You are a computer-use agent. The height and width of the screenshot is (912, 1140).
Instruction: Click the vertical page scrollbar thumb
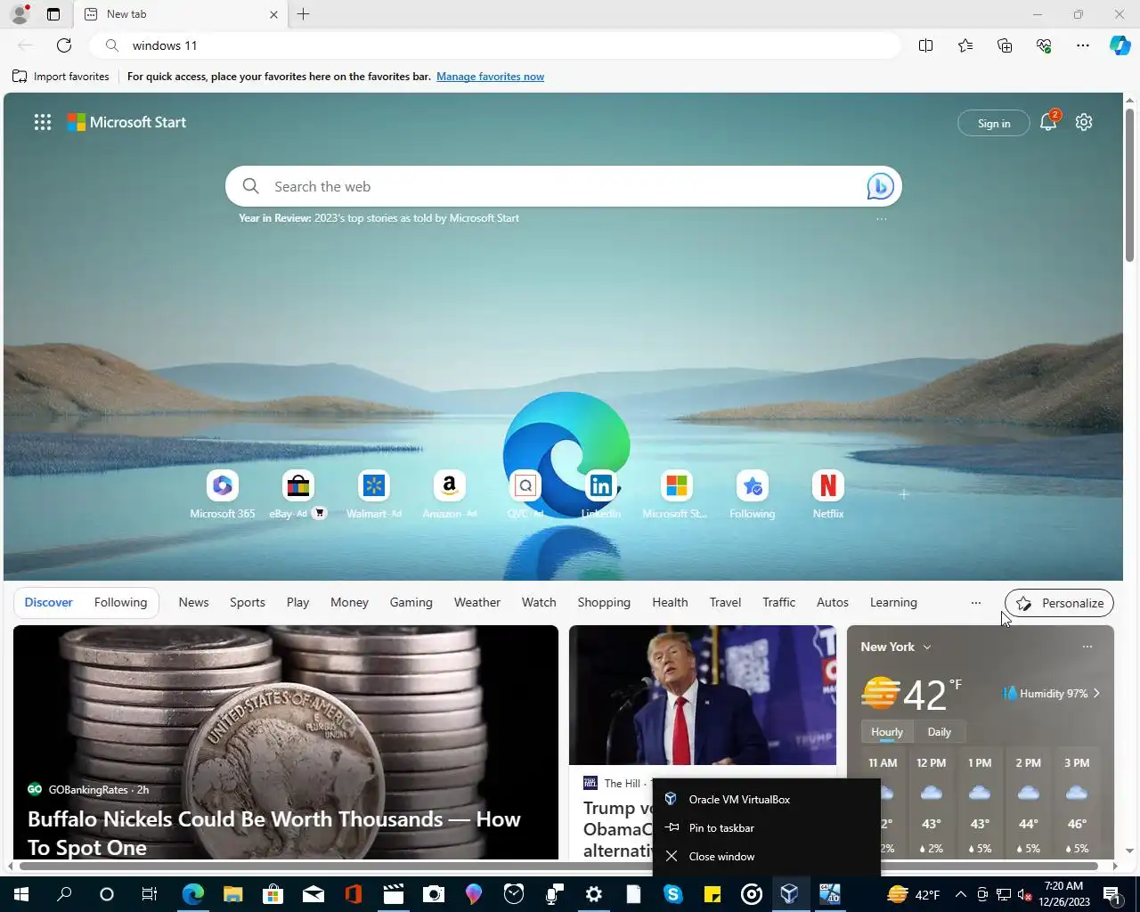tap(1129, 183)
